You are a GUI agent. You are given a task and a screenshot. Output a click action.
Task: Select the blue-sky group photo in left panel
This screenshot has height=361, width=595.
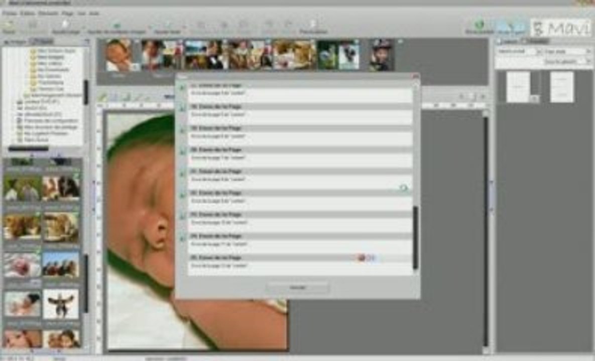(x=61, y=264)
